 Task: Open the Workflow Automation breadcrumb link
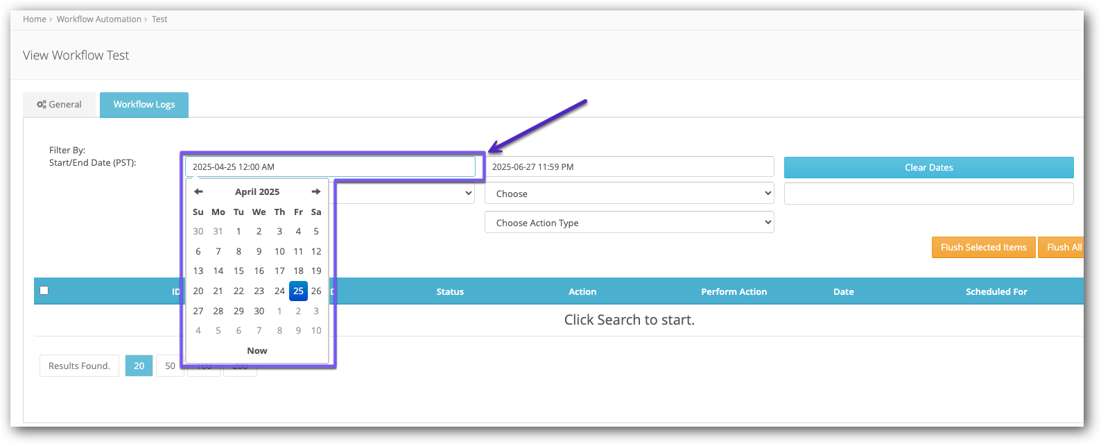(99, 19)
